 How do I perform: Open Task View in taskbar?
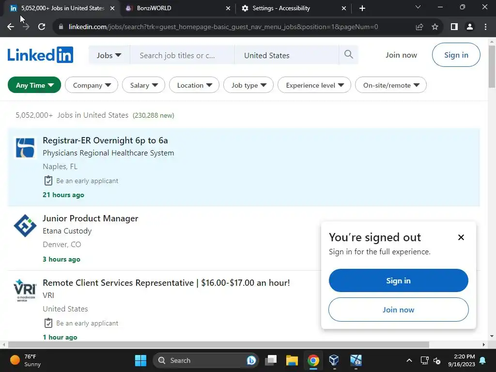pos(271,360)
